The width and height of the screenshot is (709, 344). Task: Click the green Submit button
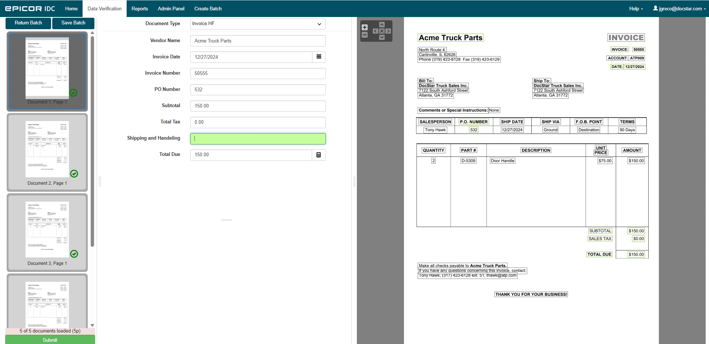pyautogui.click(x=50, y=340)
